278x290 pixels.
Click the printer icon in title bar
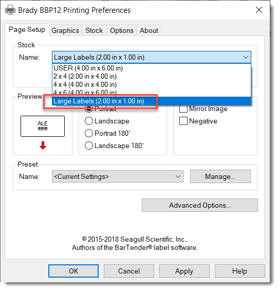[x=10, y=10]
